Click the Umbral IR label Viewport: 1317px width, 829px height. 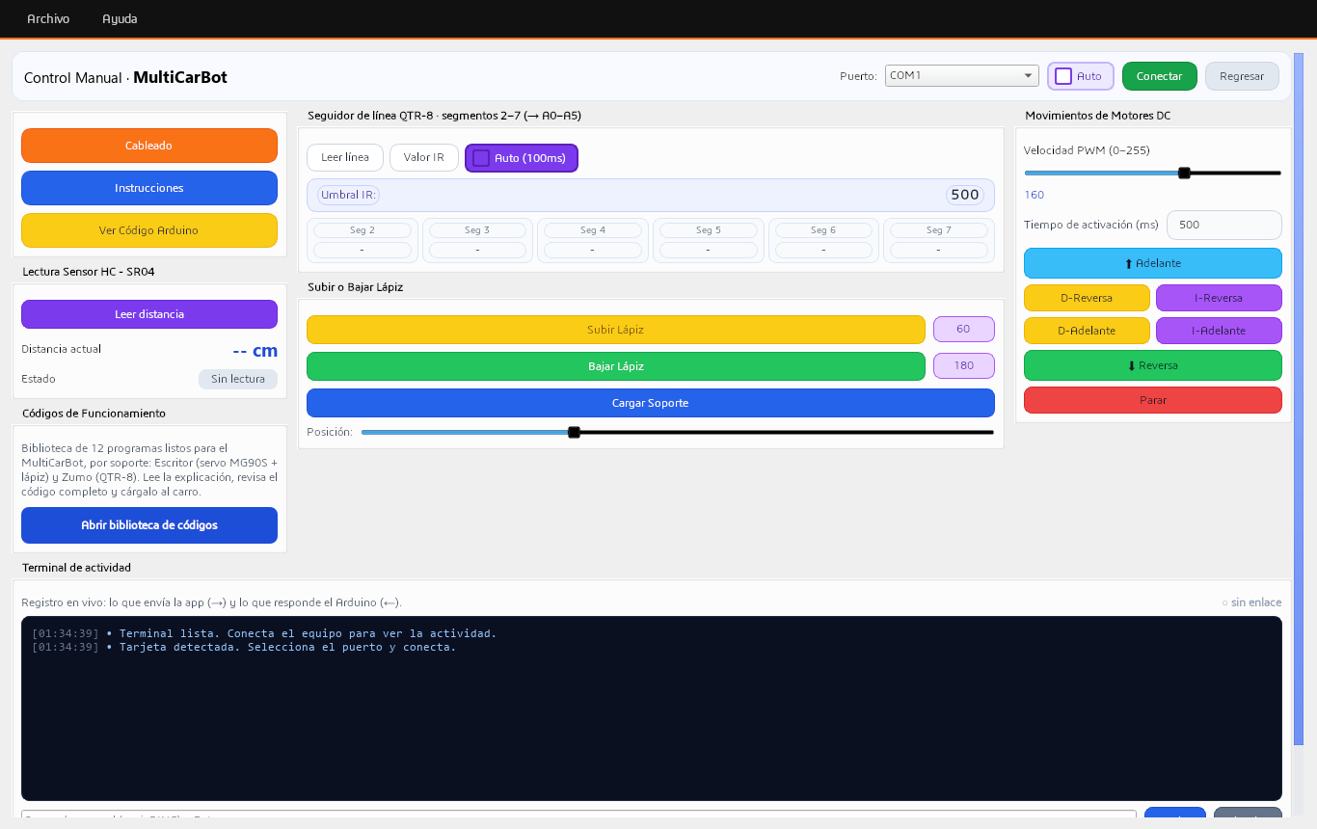click(348, 195)
